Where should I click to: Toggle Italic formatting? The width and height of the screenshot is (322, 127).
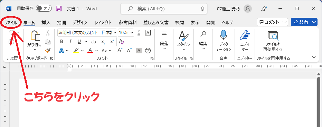point(70,42)
